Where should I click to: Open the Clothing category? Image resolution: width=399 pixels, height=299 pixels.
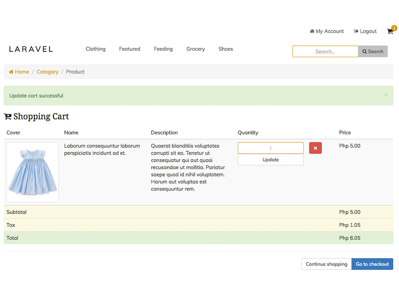95,49
